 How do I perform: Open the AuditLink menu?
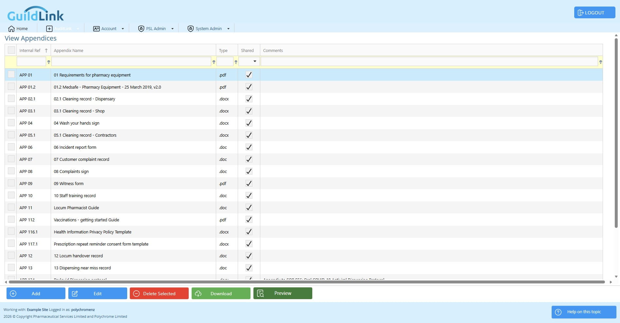click(63, 29)
